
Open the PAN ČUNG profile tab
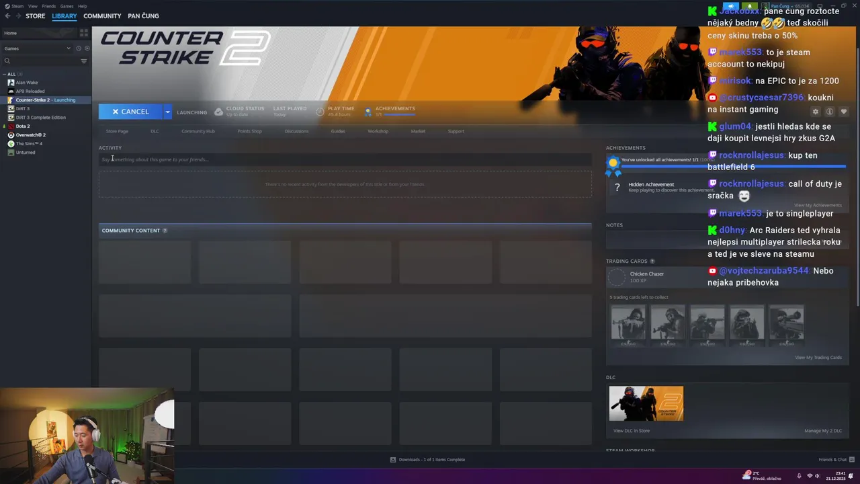[143, 16]
